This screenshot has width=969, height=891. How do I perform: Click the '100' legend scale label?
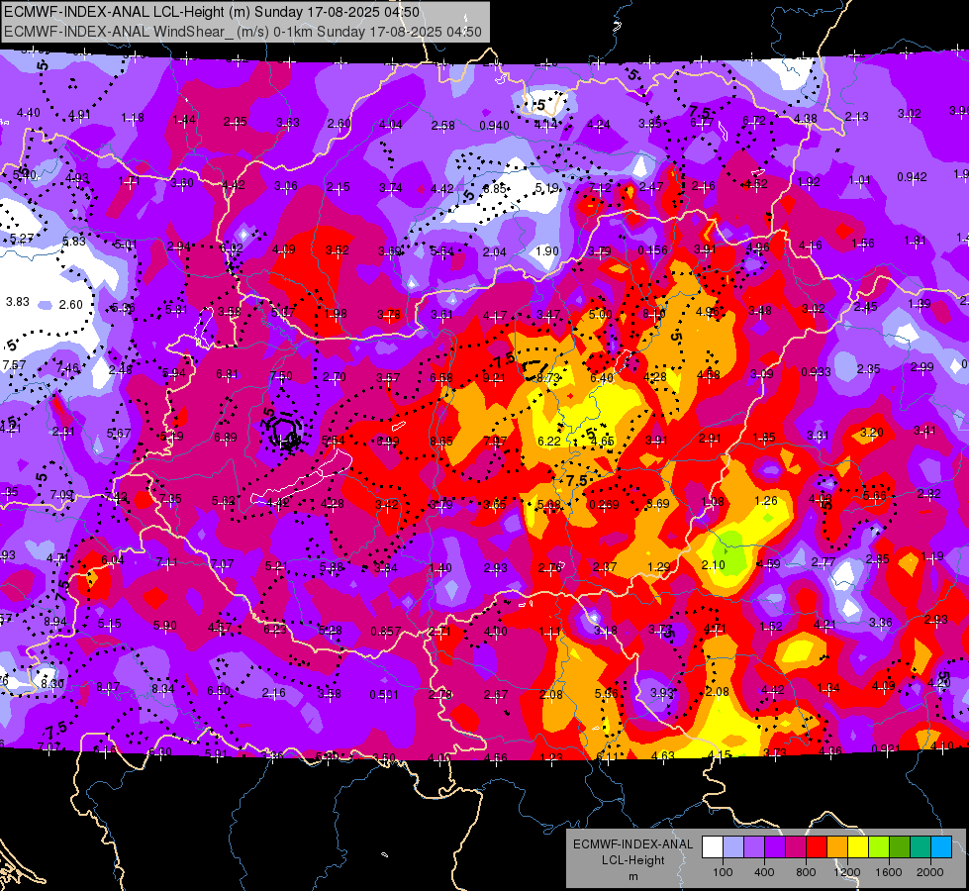(x=723, y=872)
